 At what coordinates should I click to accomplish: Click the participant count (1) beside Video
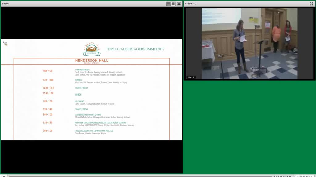pyautogui.click(x=195, y=4)
